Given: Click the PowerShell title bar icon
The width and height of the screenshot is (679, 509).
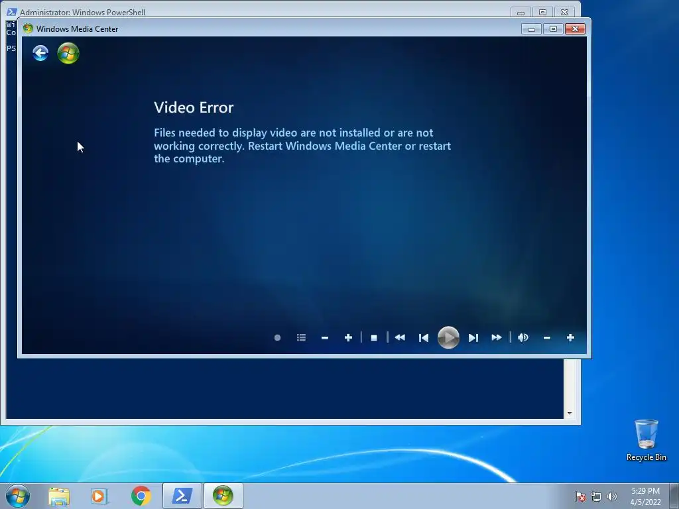Looking at the screenshot, I should 12,12.
